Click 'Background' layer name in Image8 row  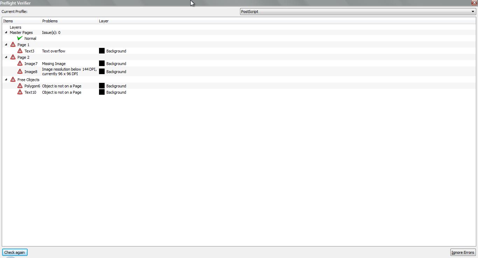pos(116,72)
